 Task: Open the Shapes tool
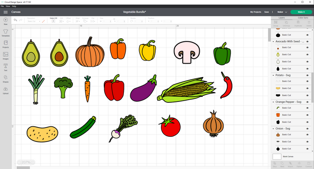click(6, 79)
